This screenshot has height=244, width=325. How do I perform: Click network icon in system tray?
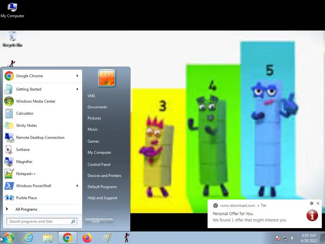pyautogui.click(x=285, y=238)
